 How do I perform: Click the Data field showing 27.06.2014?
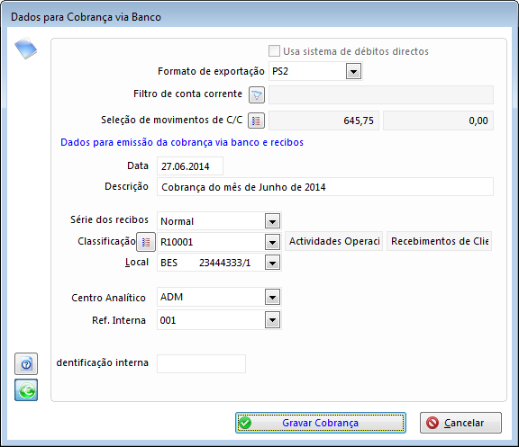(x=190, y=166)
